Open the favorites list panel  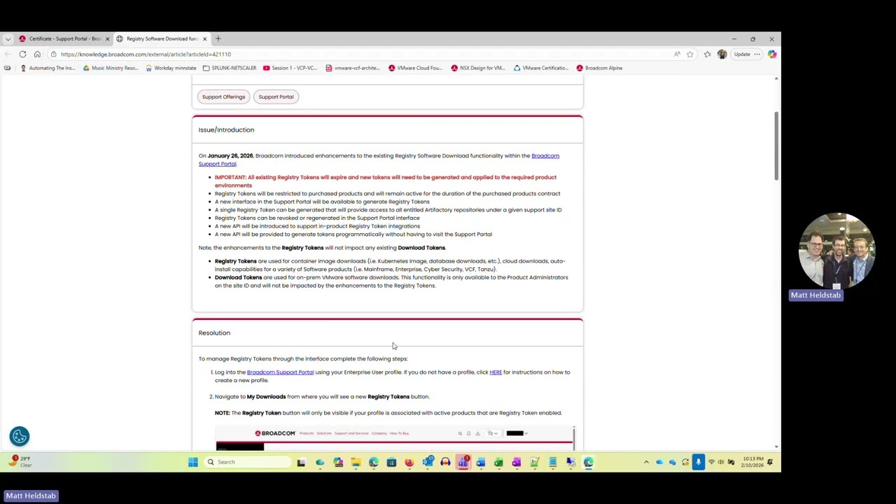pyautogui.click(x=708, y=54)
